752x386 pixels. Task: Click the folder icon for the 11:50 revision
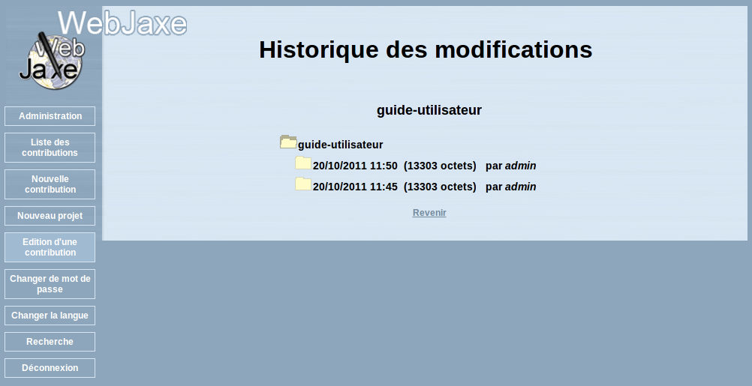tap(303, 163)
